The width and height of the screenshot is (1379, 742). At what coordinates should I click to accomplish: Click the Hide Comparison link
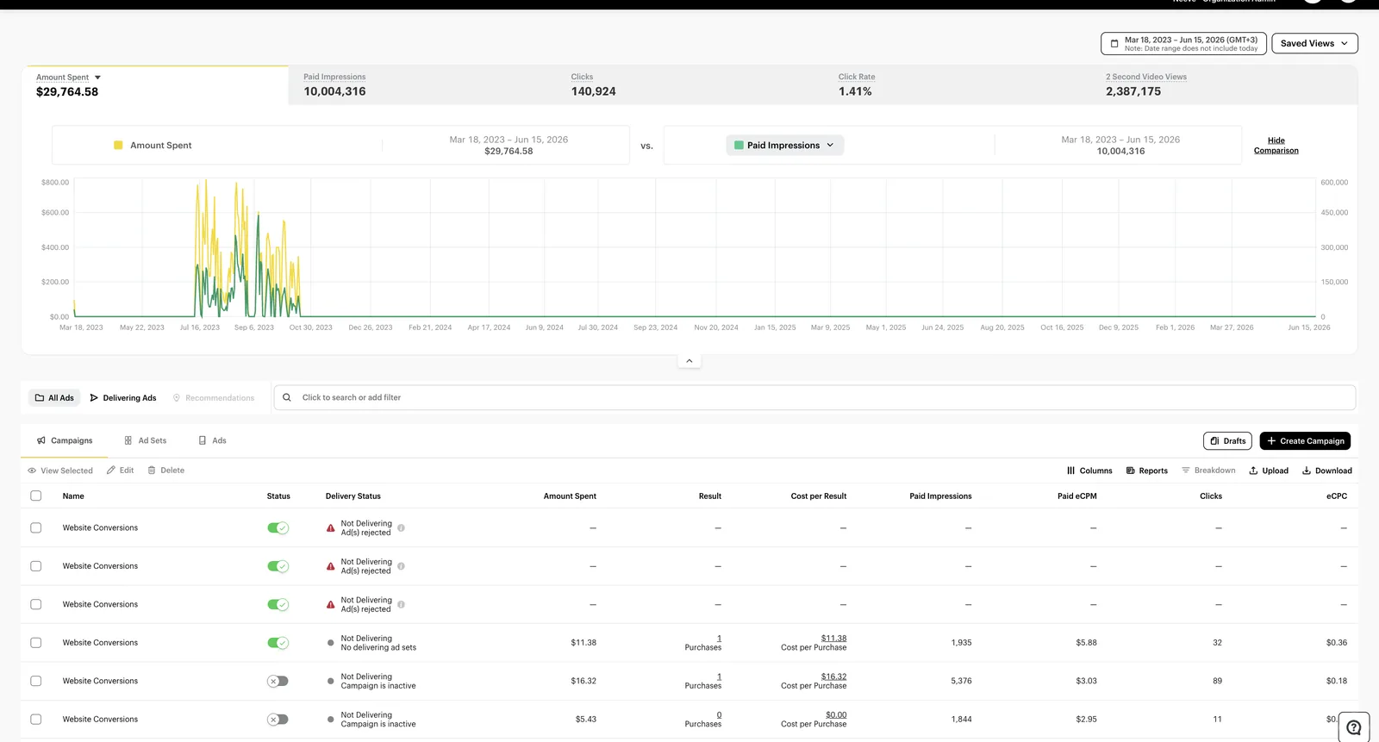point(1276,146)
